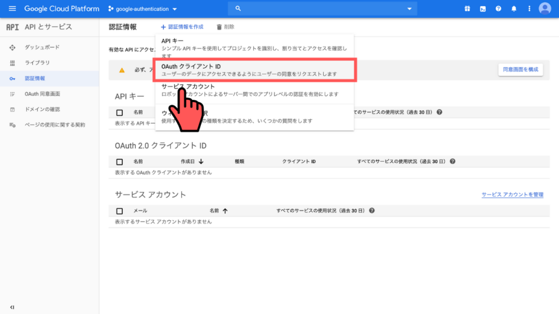
Task: Click help icon beside OAuth client usage column
Action: pyautogui.click(x=453, y=161)
